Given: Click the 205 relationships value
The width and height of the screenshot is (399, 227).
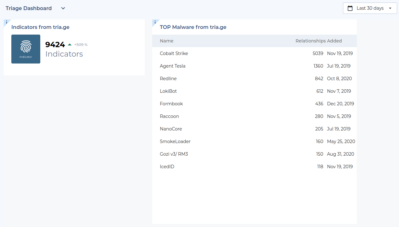Looking at the screenshot, I should pos(319,129).
